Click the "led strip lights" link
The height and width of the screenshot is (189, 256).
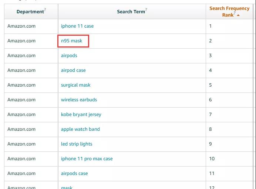coord(77,144)
